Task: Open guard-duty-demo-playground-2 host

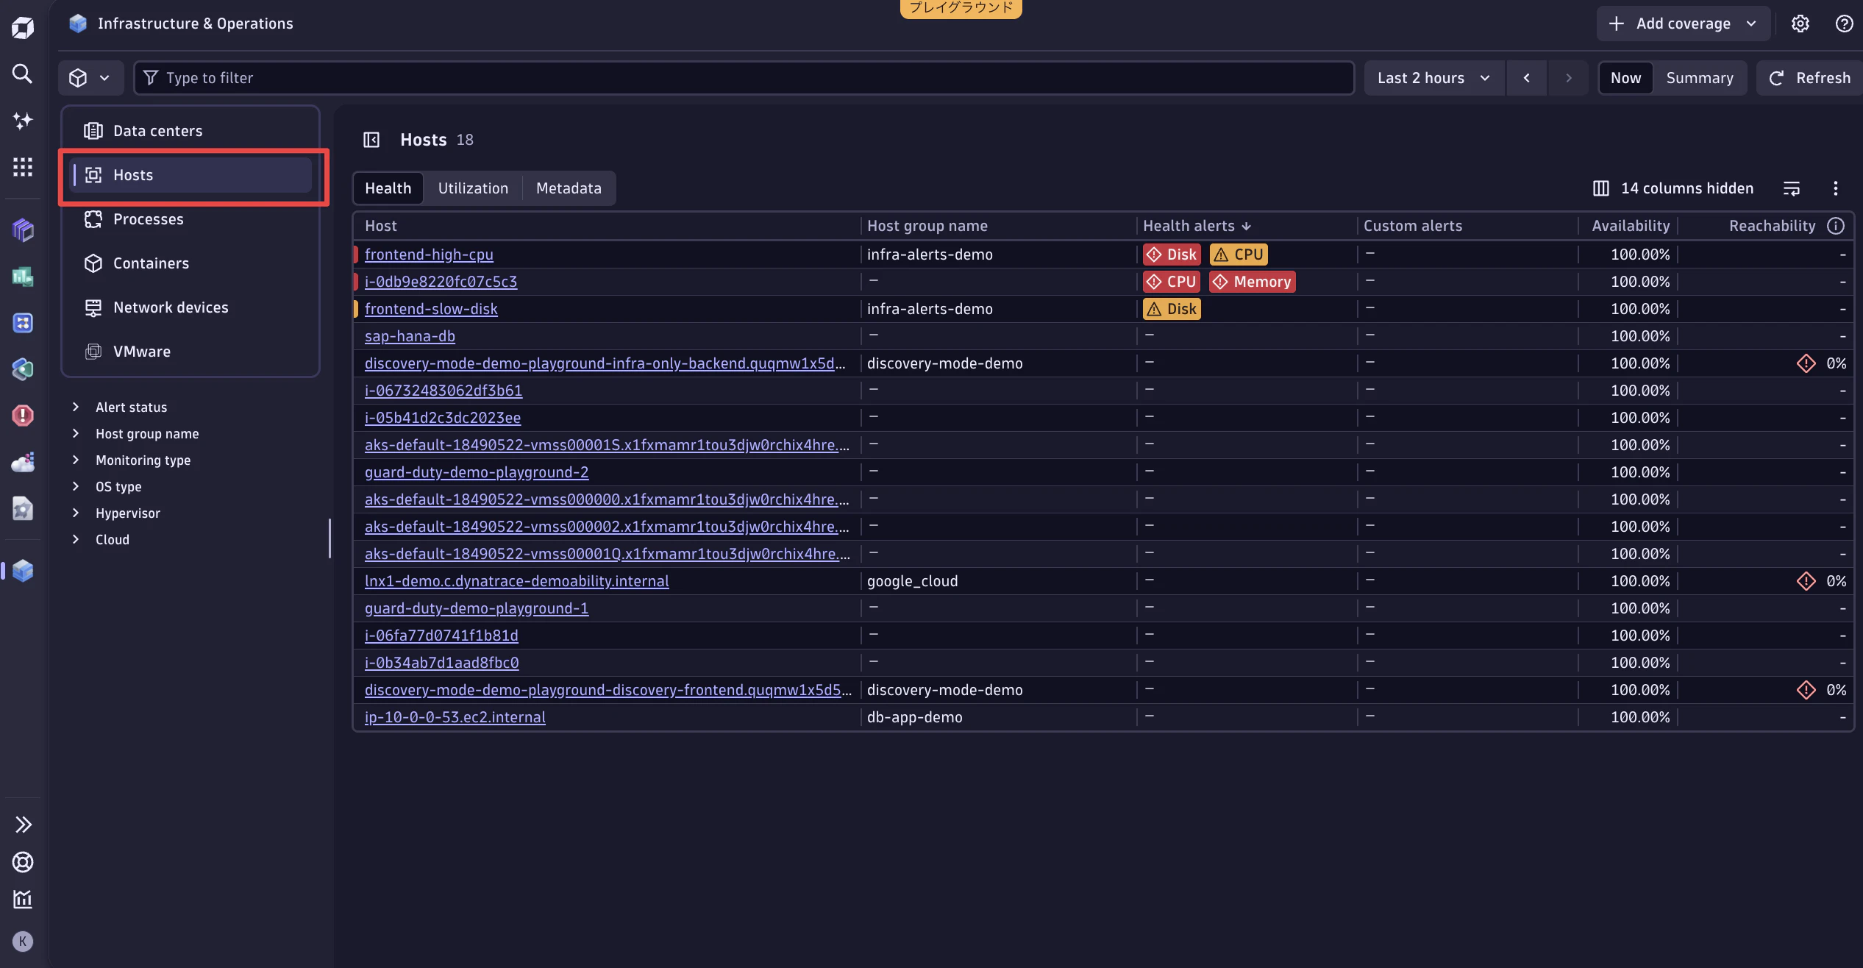Action: click(477, 472)
